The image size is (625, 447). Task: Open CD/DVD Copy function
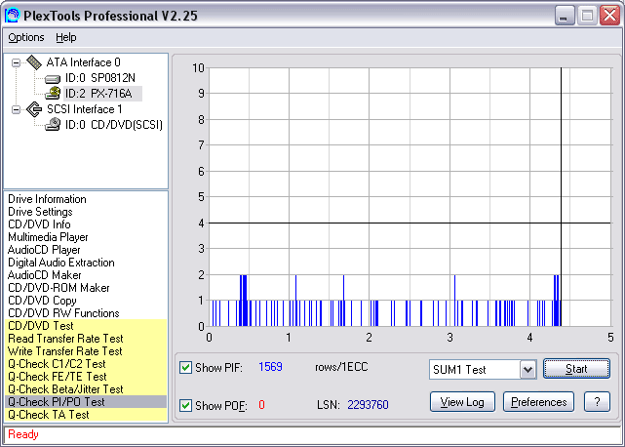click(42, 301)
